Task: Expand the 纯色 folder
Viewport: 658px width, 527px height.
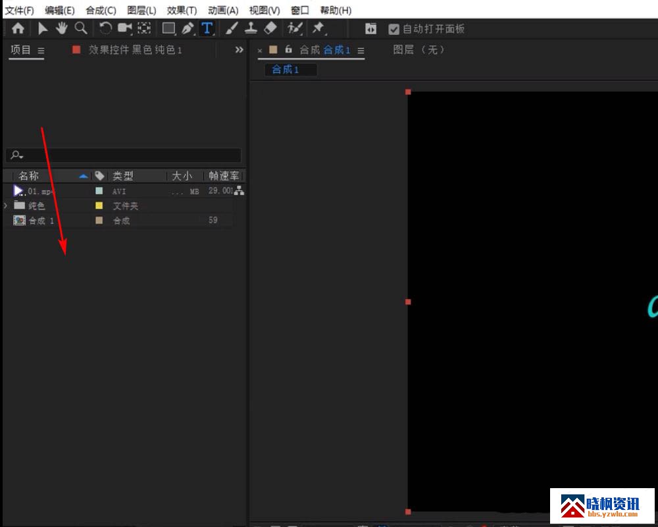Action: (x=5, y=206)
